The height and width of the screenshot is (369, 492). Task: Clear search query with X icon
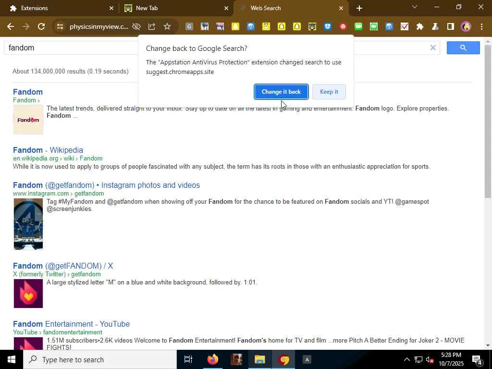click(x=433, y=48)
